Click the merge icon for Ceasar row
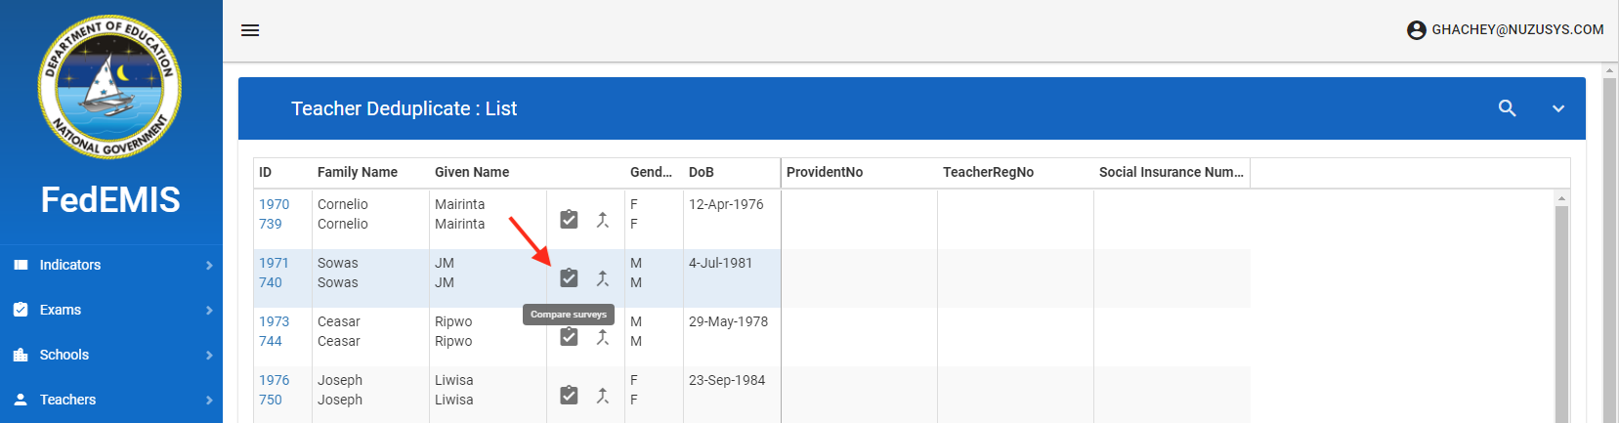The height and width of the screenshot is (423, 1619). pos(603,337)
